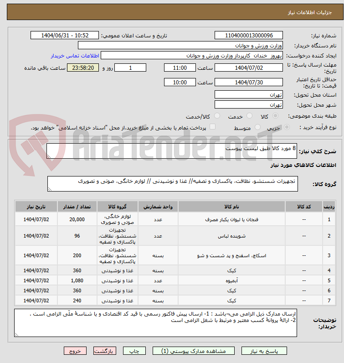344x363 pixels.
Task: Click the request number field 1104000013000096
Action: tap(249, 36)
